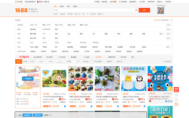Click the 复制选中 button

tap(27, 115)
